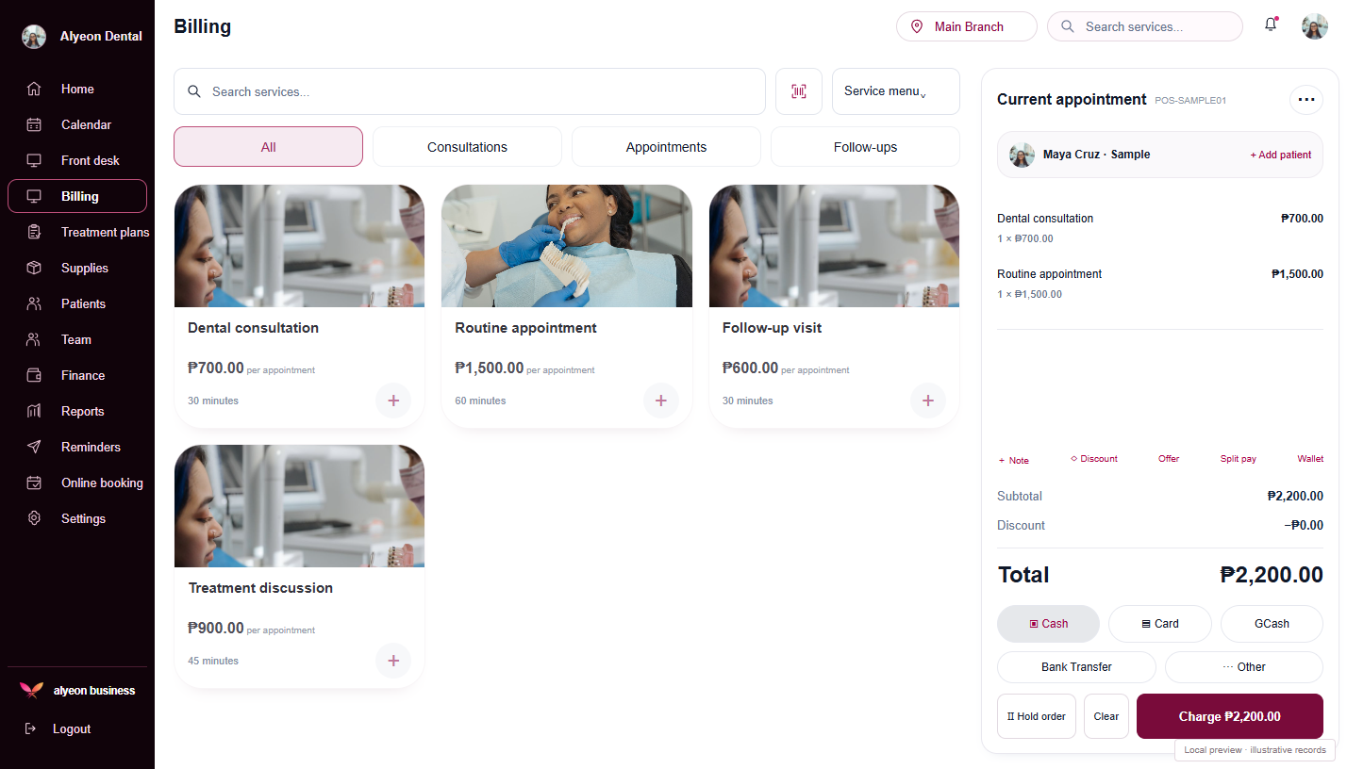Viewport: 1347px width, 769px height.
Task: Open the barcode scanner icon button
Action: click(x=799, y=91)
